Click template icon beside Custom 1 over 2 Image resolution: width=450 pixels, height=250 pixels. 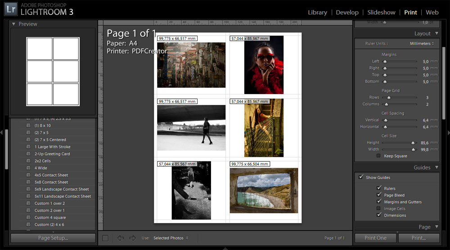pyautogui.click(x=28, y=203)
